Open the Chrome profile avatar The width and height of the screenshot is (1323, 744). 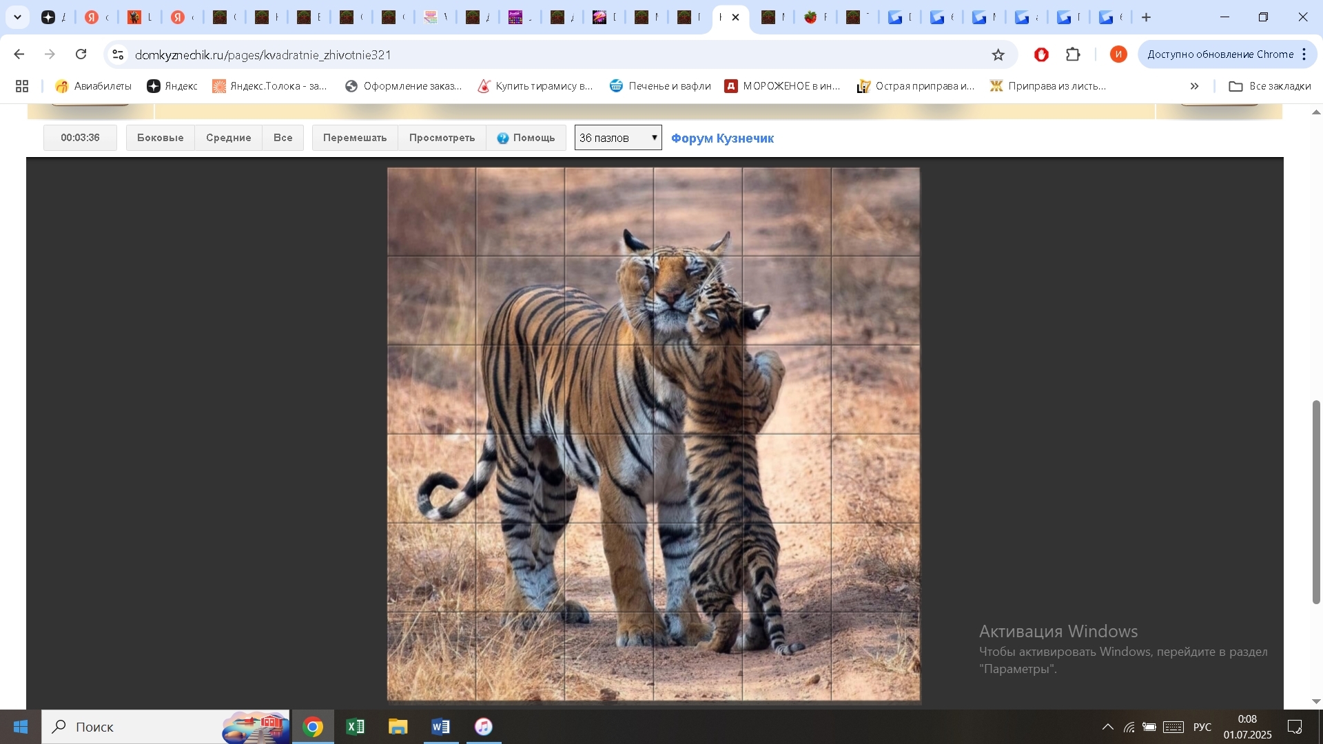(1118, 54)
